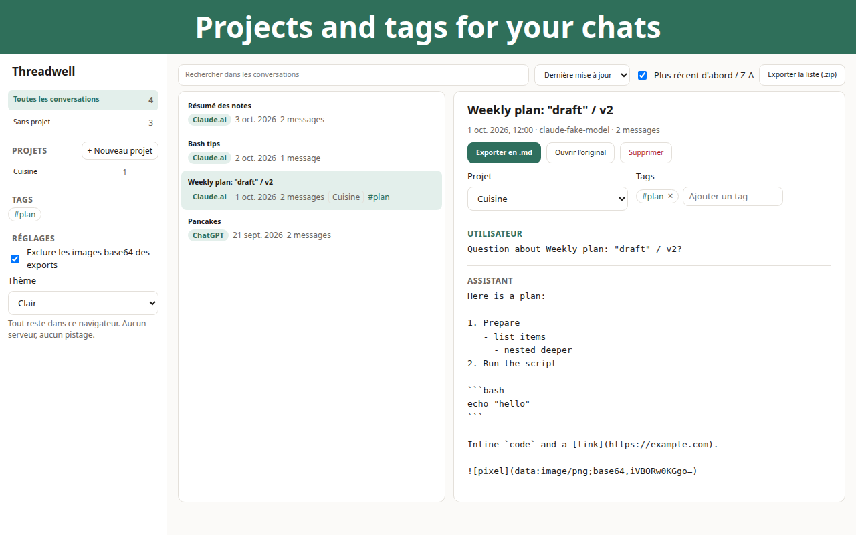Click the ChatGPT source badge on Pancakes

(208, 235)
